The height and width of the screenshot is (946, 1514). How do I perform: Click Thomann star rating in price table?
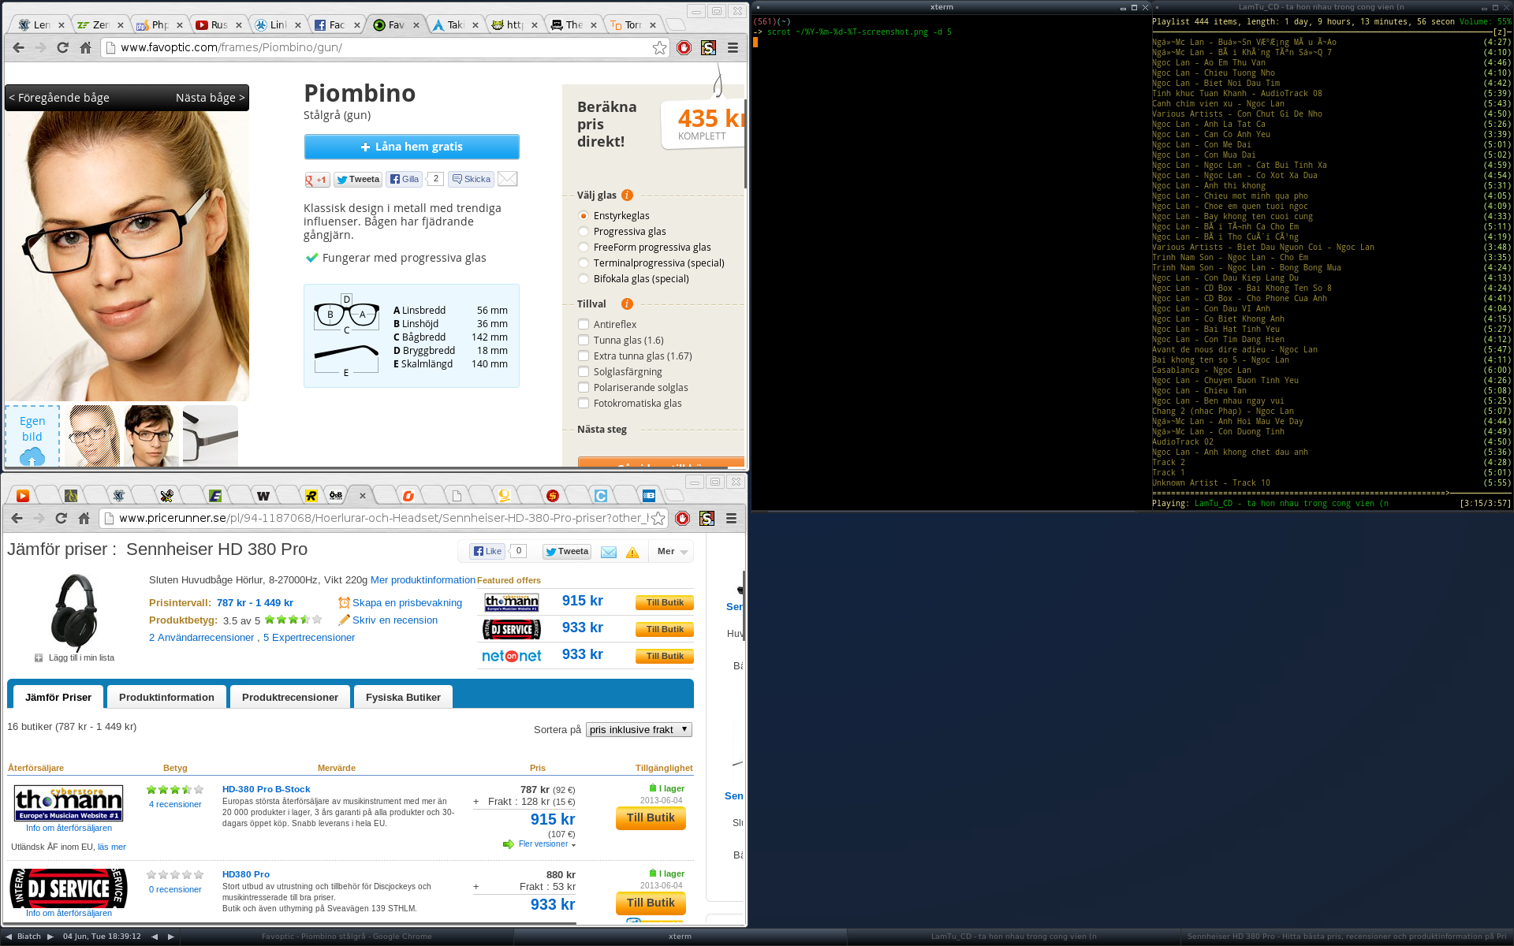[175, 789]
